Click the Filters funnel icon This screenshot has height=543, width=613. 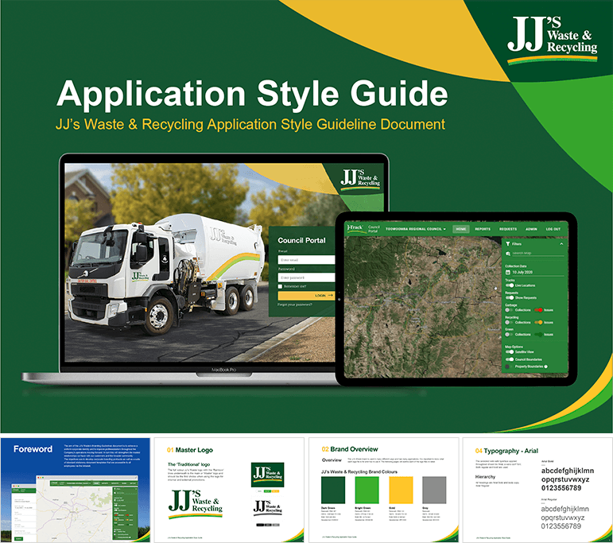tap(507, 244)
